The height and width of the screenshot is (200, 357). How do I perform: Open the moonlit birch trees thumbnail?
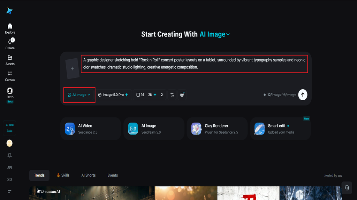click(x=311, y=193)
